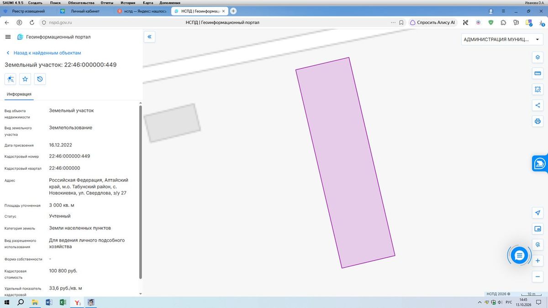
Task: Zoom out on the map
Action: (x=537, y=277)
